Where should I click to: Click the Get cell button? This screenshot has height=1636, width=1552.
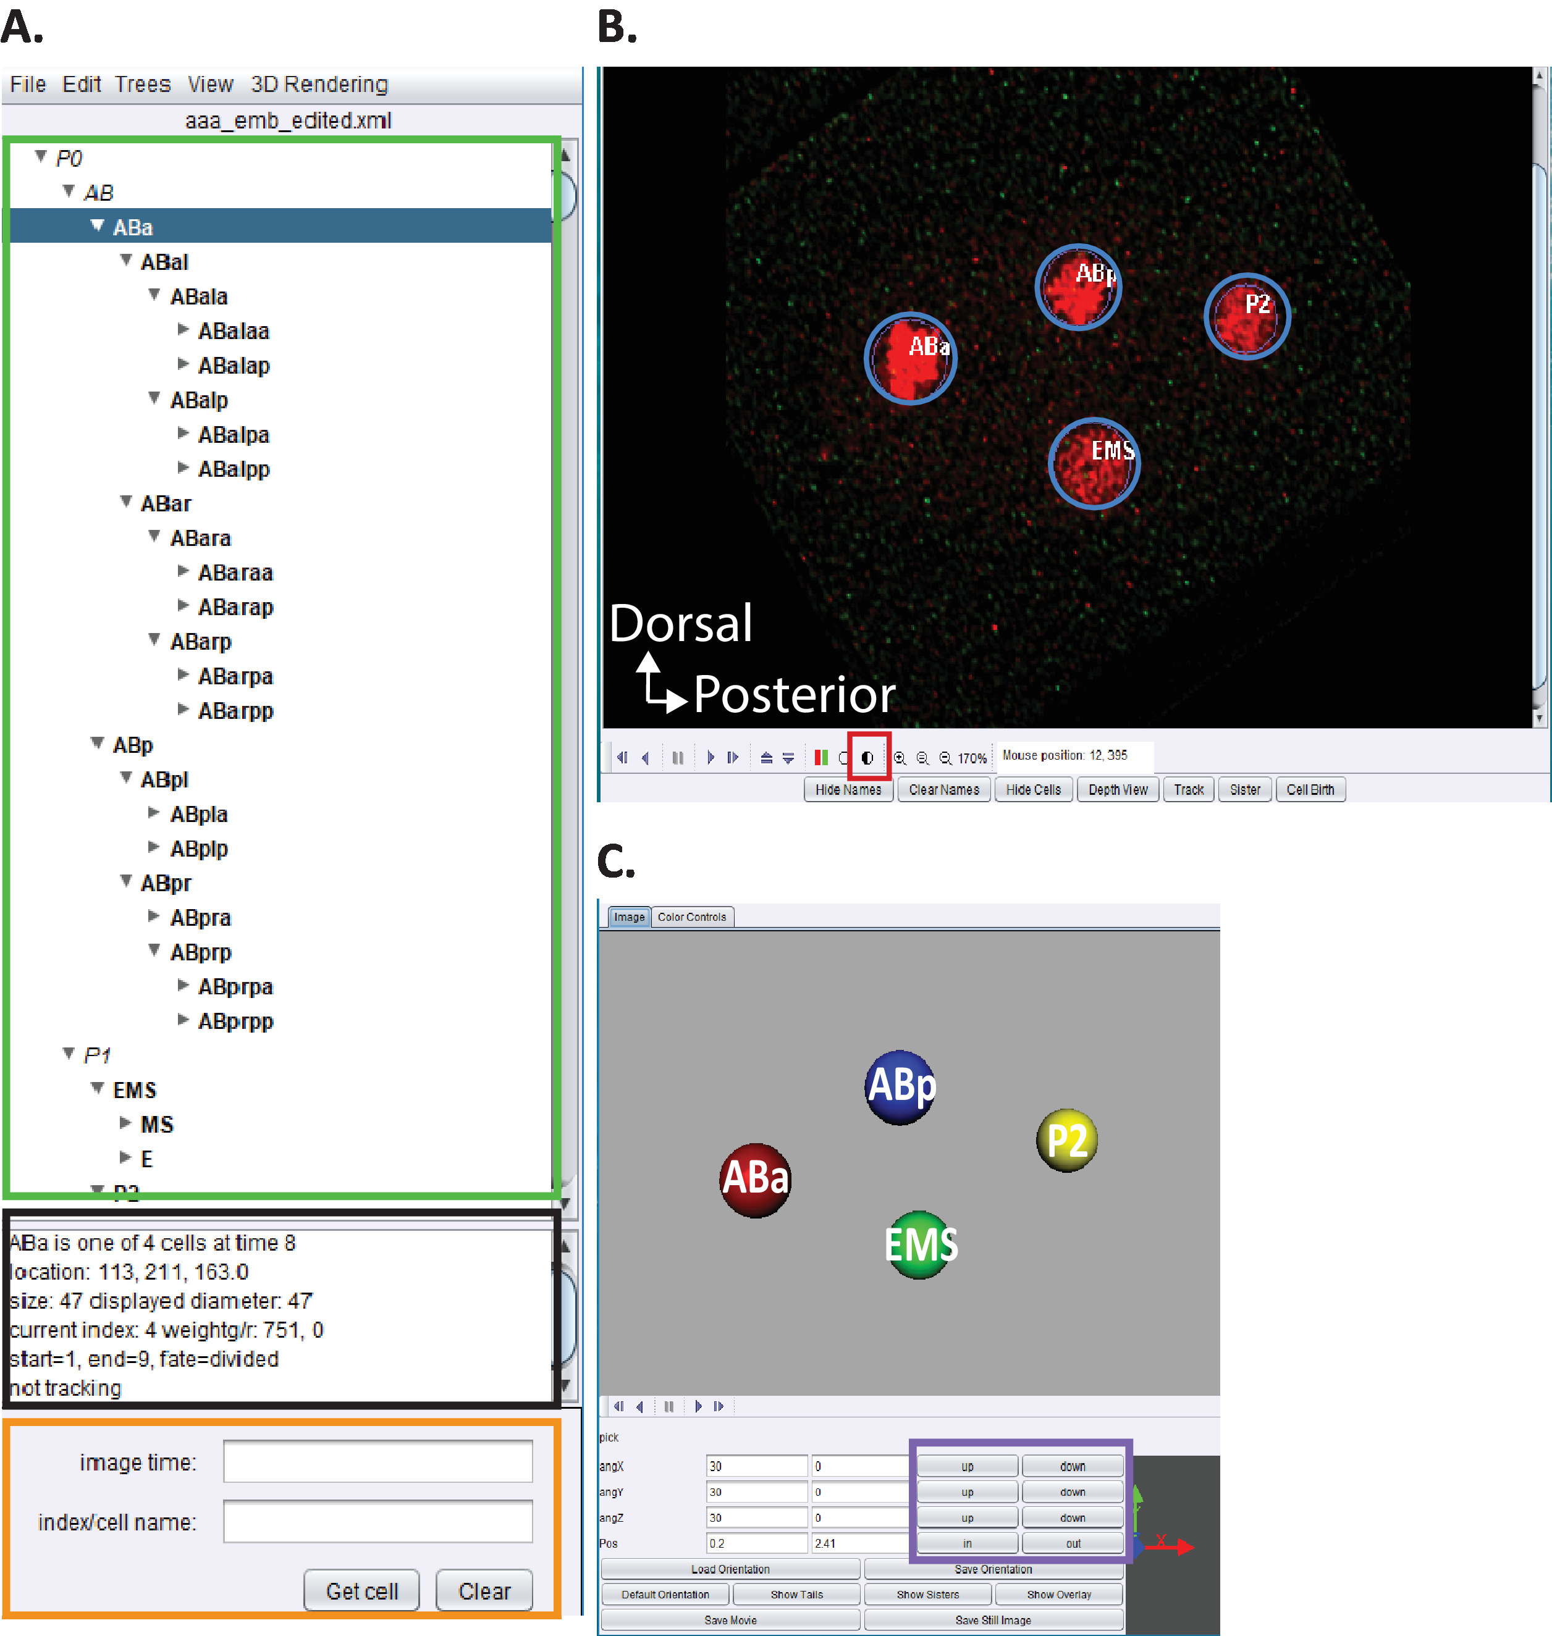tap(361, 1590)
